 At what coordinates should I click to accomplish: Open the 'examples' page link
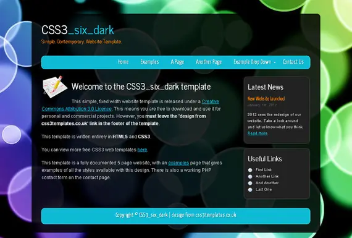[178, 163]
